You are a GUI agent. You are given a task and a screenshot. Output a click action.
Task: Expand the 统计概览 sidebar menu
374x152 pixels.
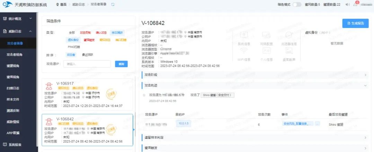(x=19, y=19)
